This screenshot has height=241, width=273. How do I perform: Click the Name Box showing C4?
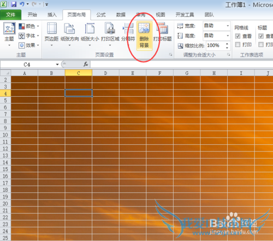click(x=27, y=64)
